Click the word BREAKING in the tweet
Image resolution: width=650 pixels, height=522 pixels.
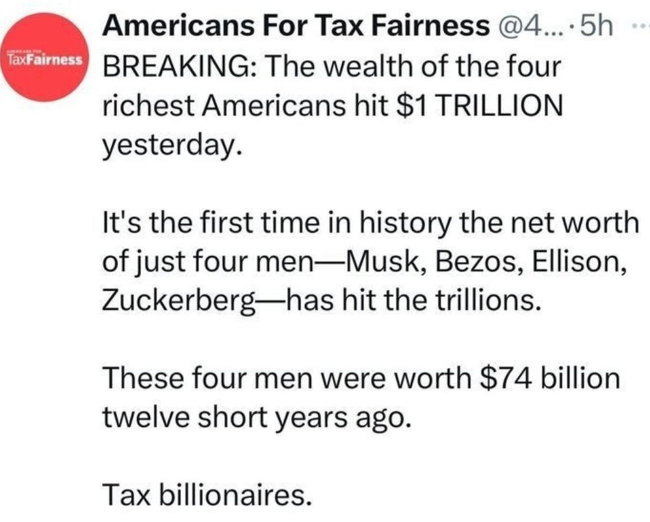click(x=169, y=67)
